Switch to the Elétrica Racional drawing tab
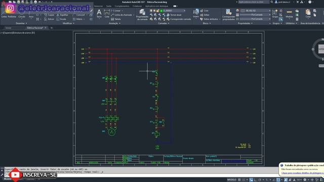 (35, 28)
